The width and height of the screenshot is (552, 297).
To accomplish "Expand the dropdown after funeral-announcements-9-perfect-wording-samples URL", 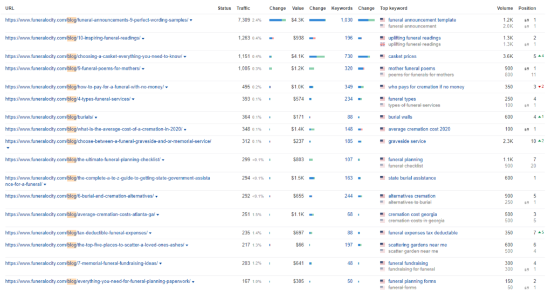I will tap(191, 20).
